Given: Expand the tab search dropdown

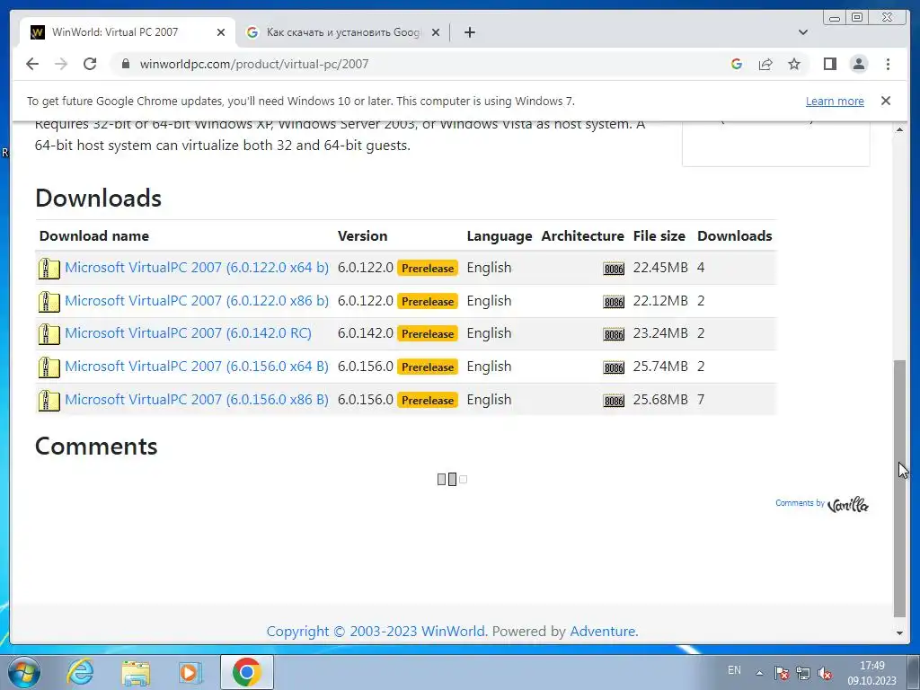Looking at the screenshot, I should 803,32.
